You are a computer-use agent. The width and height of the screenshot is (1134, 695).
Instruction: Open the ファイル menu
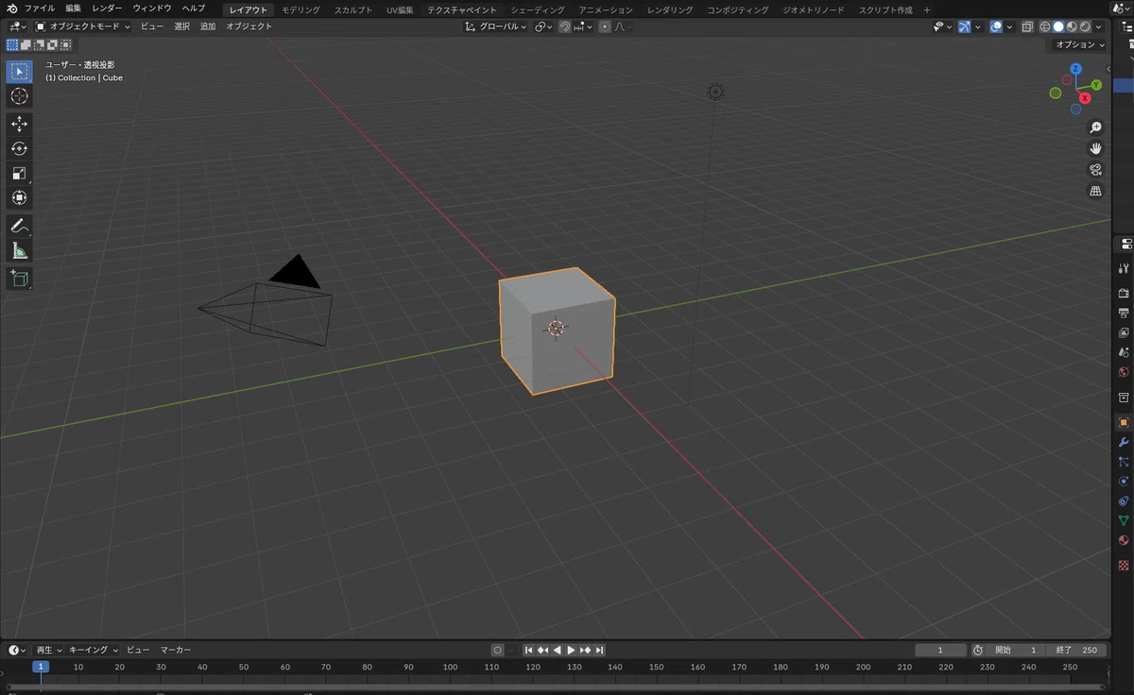click(x=39, y=8)
